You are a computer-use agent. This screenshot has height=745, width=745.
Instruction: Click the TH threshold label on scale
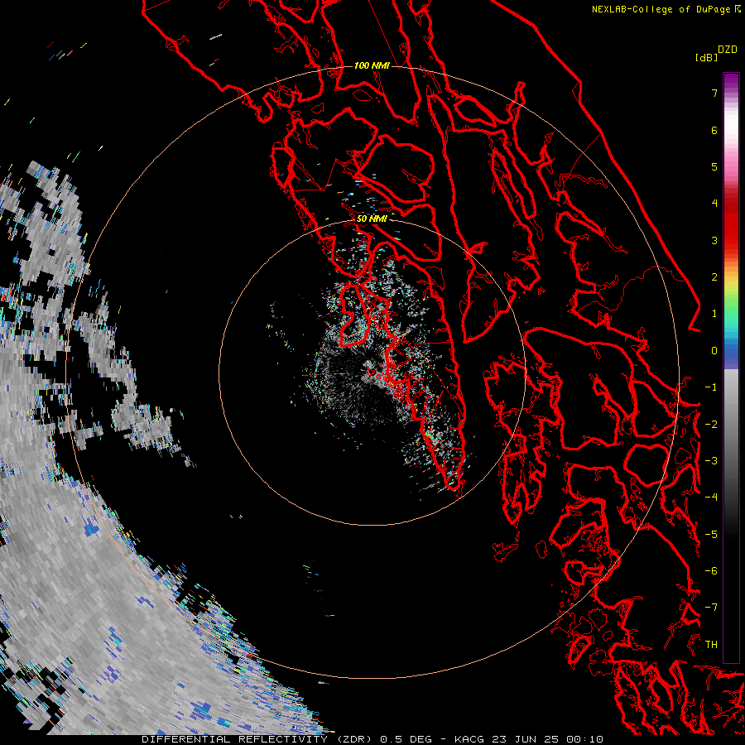pyautogui.click(x=711, y=645)
